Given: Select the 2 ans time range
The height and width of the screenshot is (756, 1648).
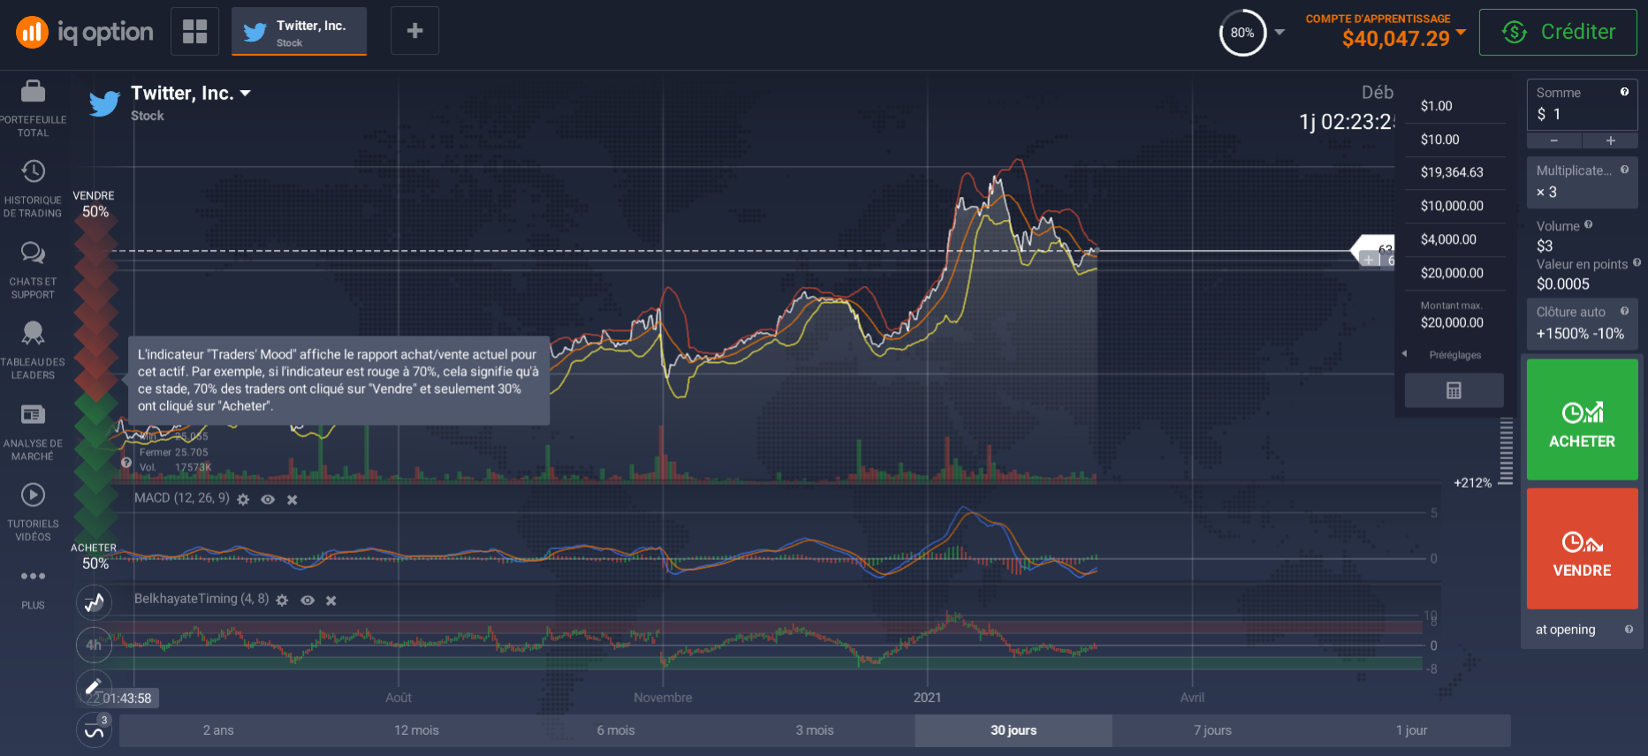Looking at the screenshot, I should (218, 730).
